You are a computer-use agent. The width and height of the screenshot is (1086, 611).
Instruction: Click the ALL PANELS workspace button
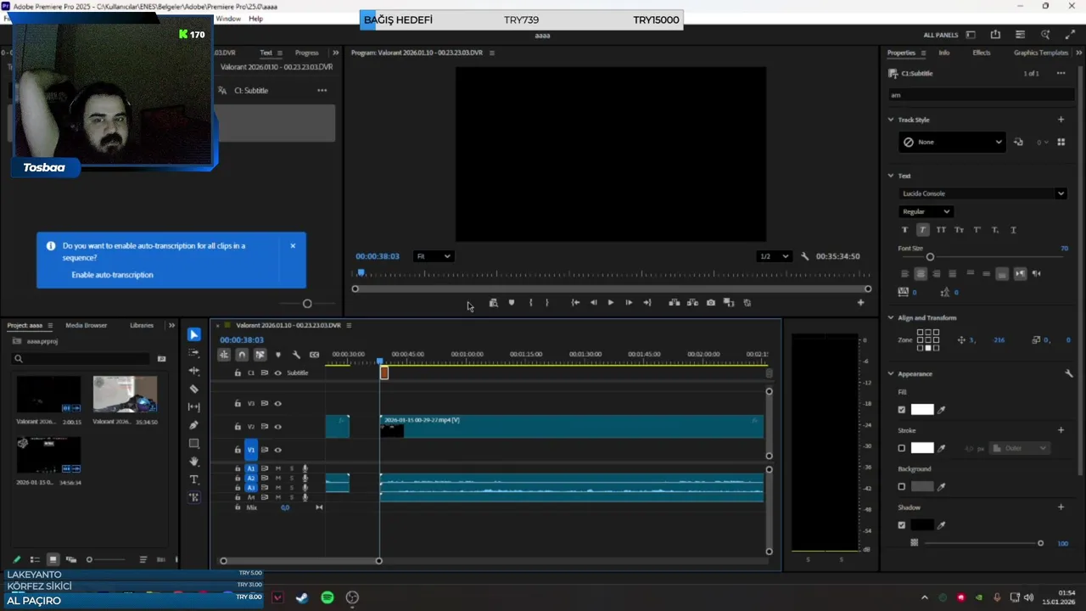pyautogui.click(x=940, y=35)
